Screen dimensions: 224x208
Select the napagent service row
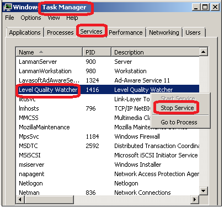coord(108,174)
